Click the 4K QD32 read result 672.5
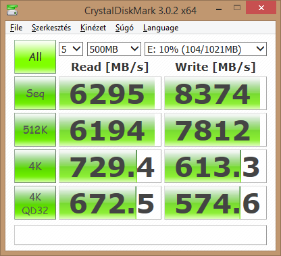 pos(110,203)
